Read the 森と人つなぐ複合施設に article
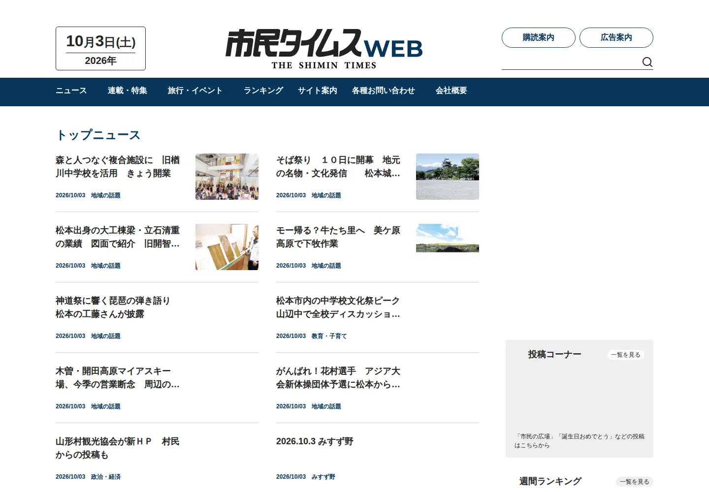This screenshot has width=709, height=492. [x=118, y=167]
